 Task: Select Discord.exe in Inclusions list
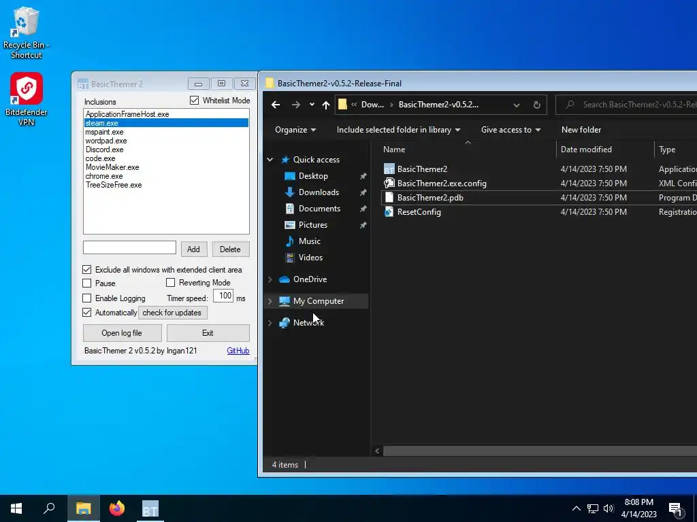(x=166, y=150)
